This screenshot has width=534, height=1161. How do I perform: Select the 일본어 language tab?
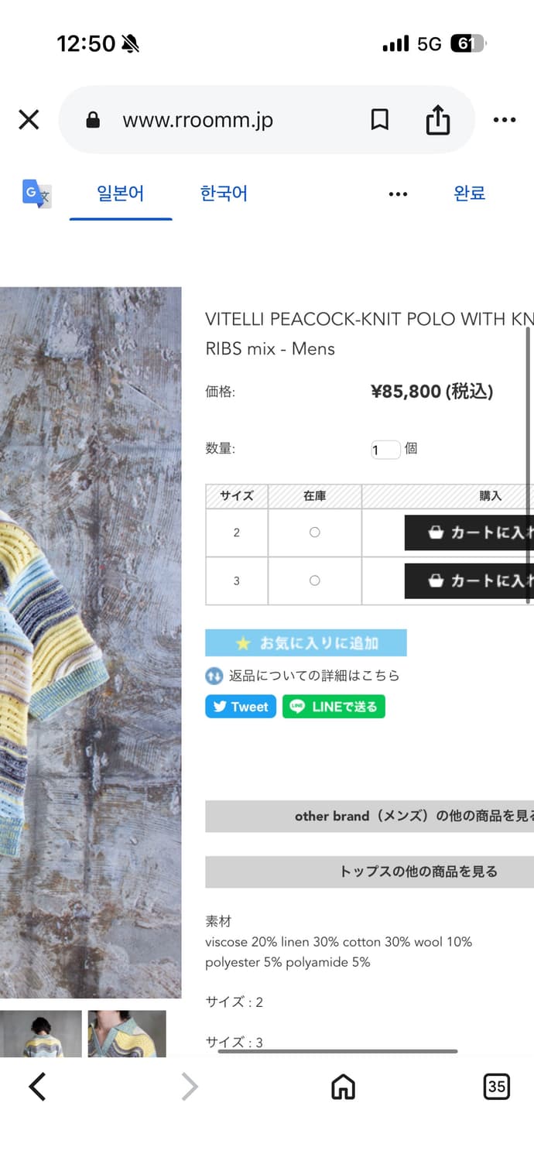tap(121, 193)
